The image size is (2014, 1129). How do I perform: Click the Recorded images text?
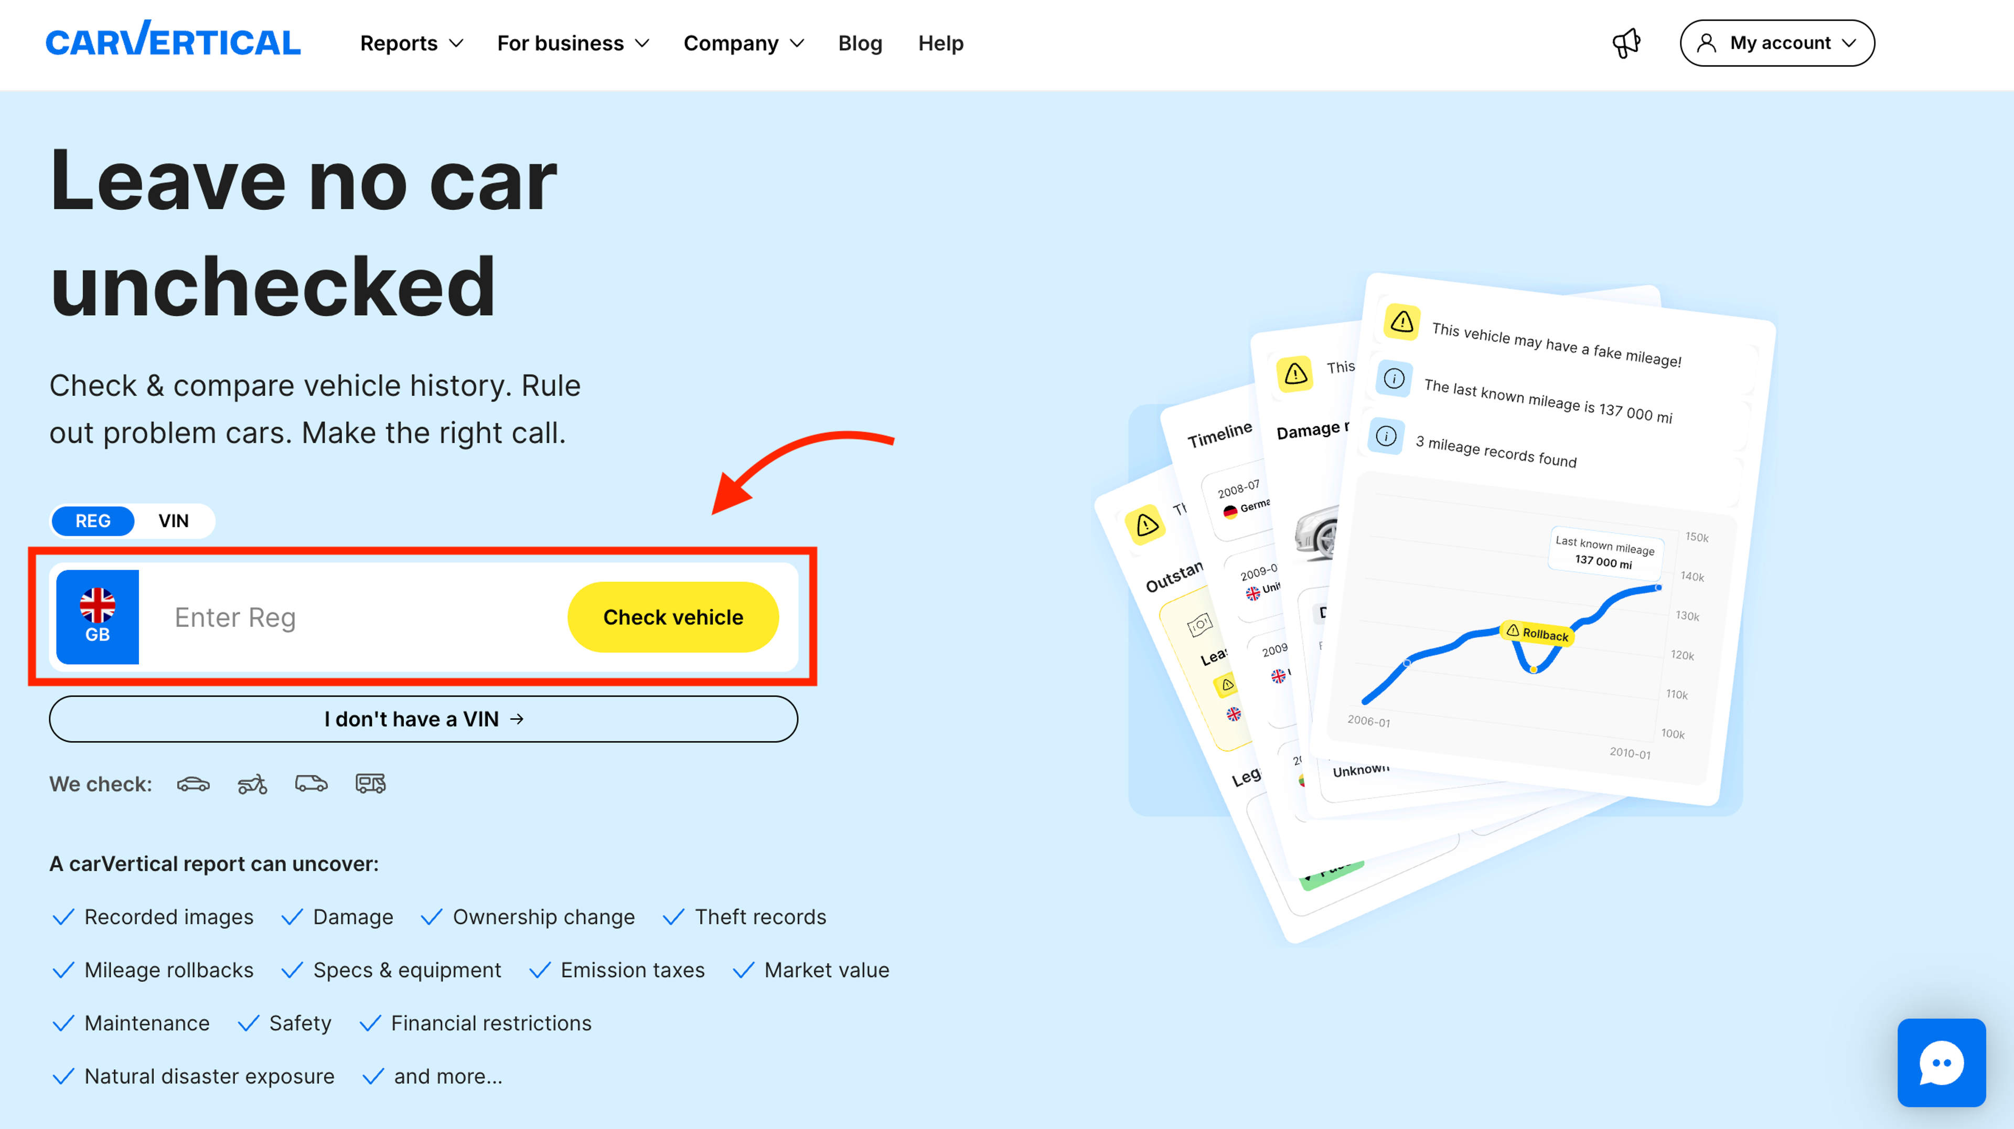[169, 917]
